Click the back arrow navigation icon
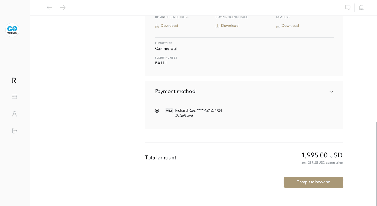Viewport: 377px width, 206px height. tap(50, 8)
